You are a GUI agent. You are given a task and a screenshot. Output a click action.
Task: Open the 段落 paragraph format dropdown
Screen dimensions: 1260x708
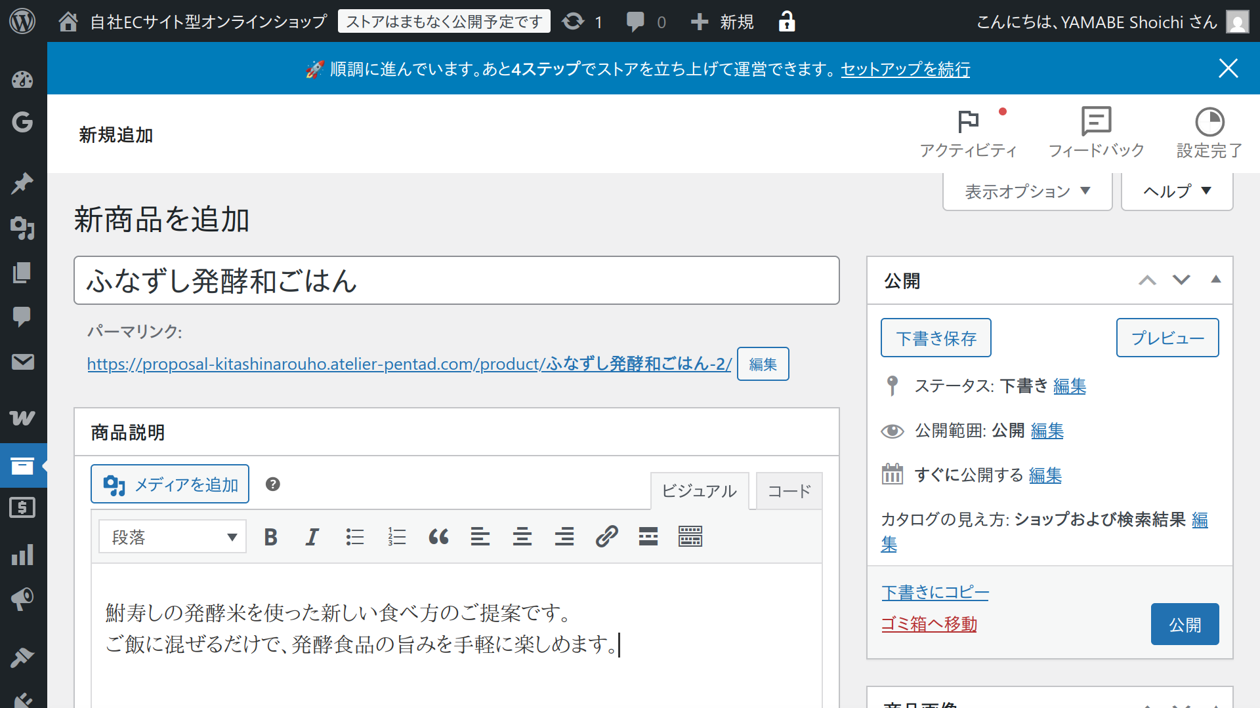coord(172,536)
